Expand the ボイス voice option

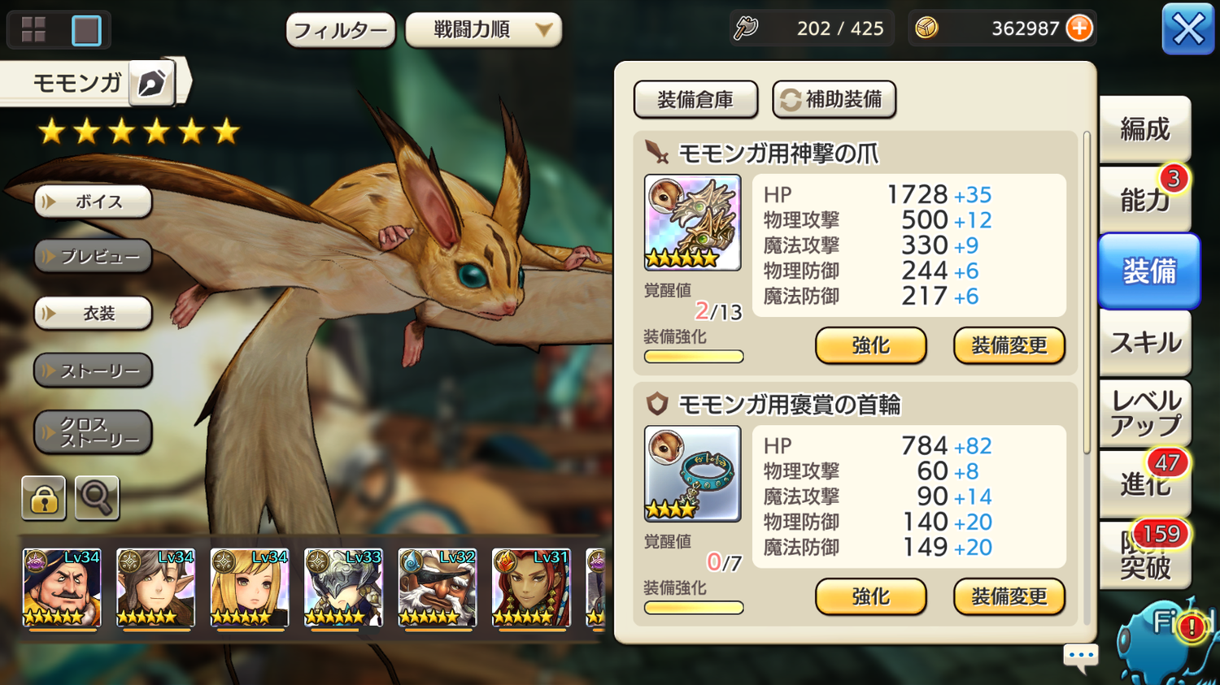pos(93,202)
